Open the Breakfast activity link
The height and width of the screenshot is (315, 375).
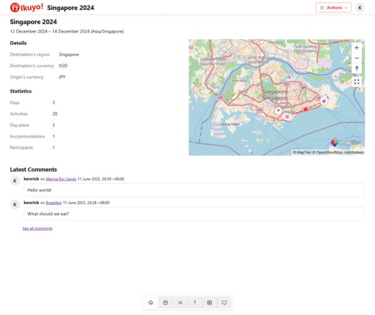(x=54, y=202)
